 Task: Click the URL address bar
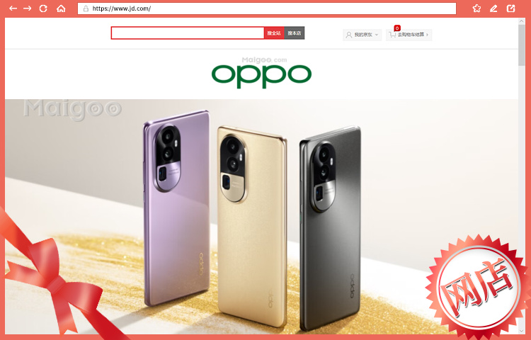pyautogui.click(x=267, y=8)
